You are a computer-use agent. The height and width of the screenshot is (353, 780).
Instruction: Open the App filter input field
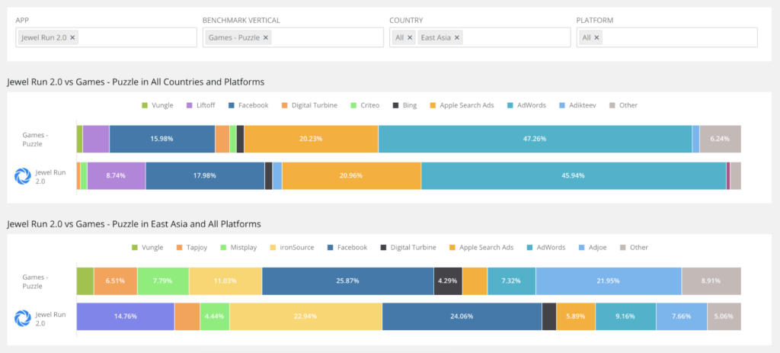107,37
